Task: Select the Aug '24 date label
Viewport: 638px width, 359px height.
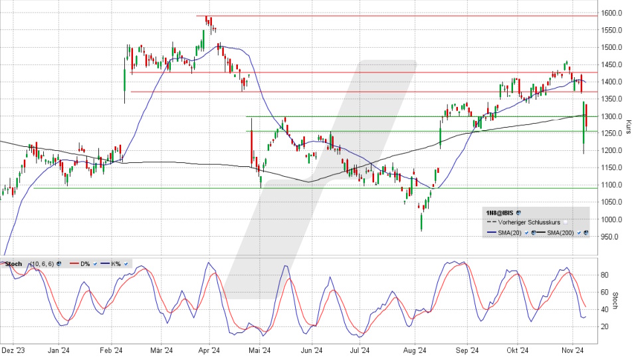Action: pos(415,350)
